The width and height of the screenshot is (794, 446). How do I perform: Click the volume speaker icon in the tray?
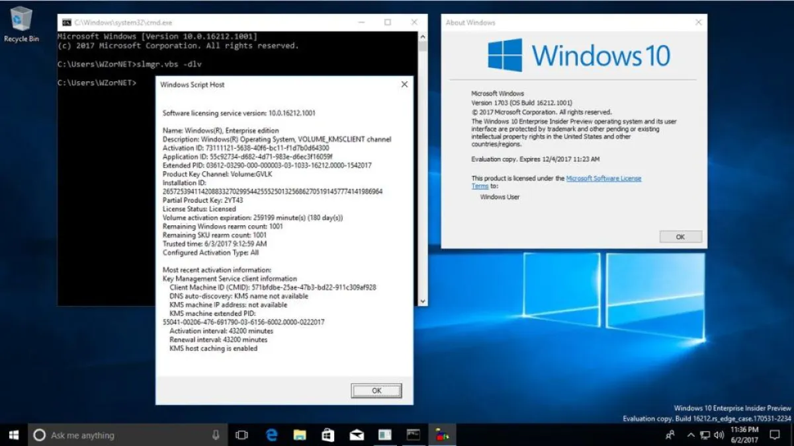point(719,435)
